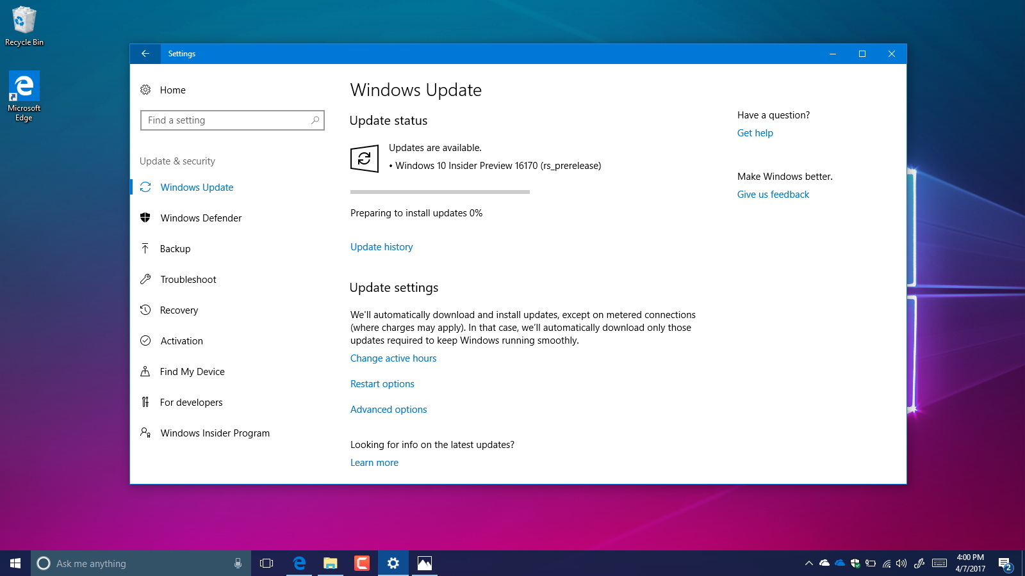Open Advanced options
The height and width of the screenshot is (576, 1025).
388,409
